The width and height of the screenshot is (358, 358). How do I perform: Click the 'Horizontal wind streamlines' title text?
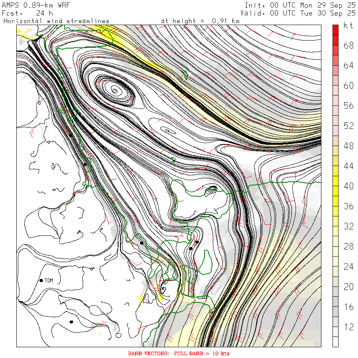(56, 21)
